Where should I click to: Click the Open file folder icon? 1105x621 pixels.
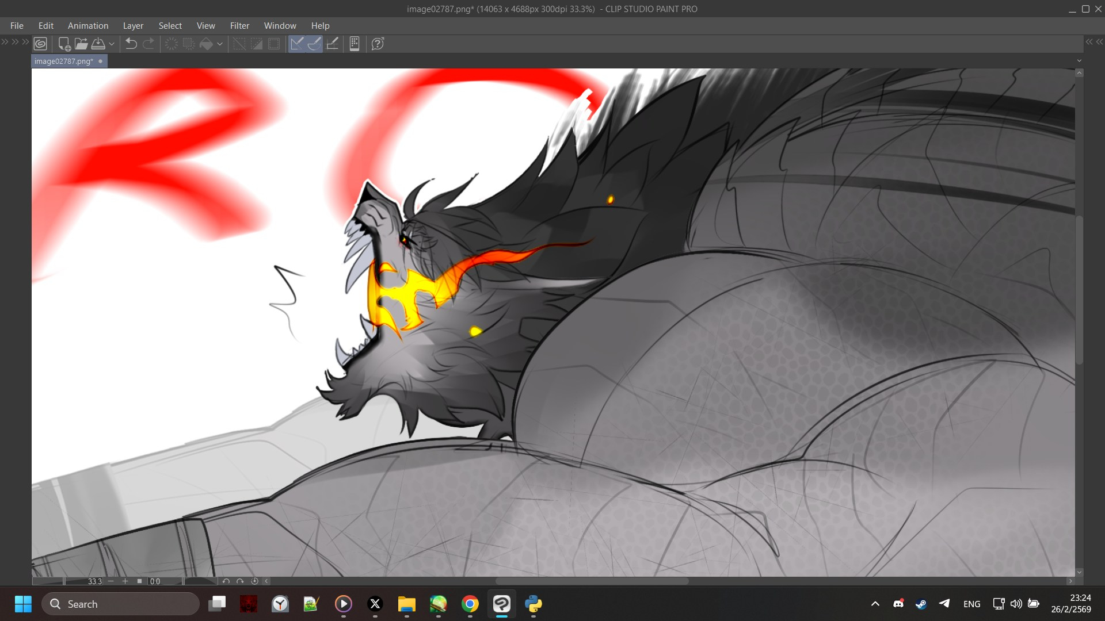coord(81,44)
